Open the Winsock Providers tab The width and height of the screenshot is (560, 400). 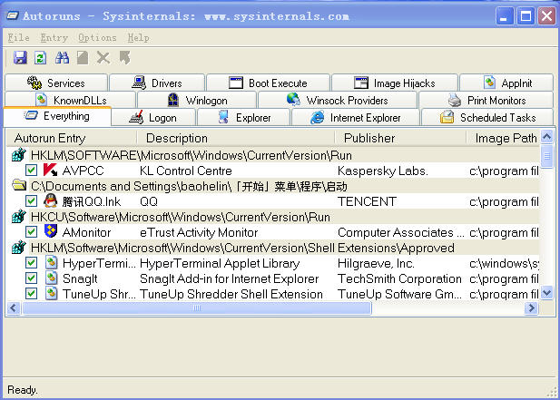(x=338, y=100)
